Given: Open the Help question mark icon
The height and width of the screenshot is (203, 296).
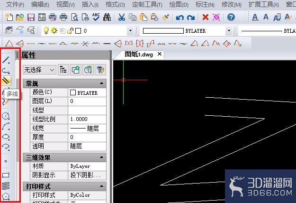Looking at the screenshot, I should click(231, 17).
